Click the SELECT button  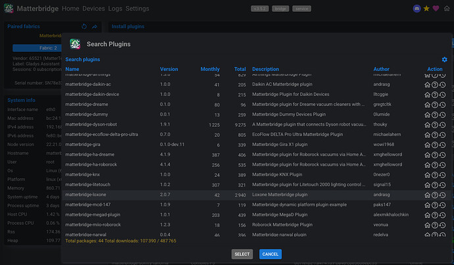(x=242, y=254)
